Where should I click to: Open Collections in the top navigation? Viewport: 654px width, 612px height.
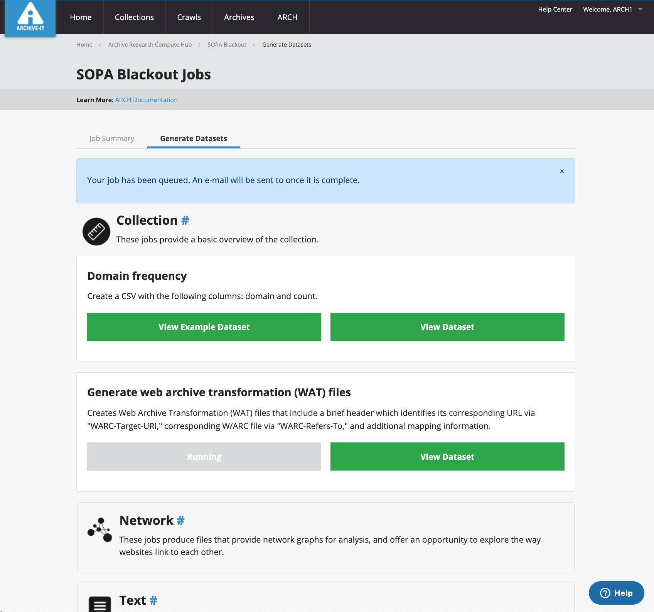(134, 17)
